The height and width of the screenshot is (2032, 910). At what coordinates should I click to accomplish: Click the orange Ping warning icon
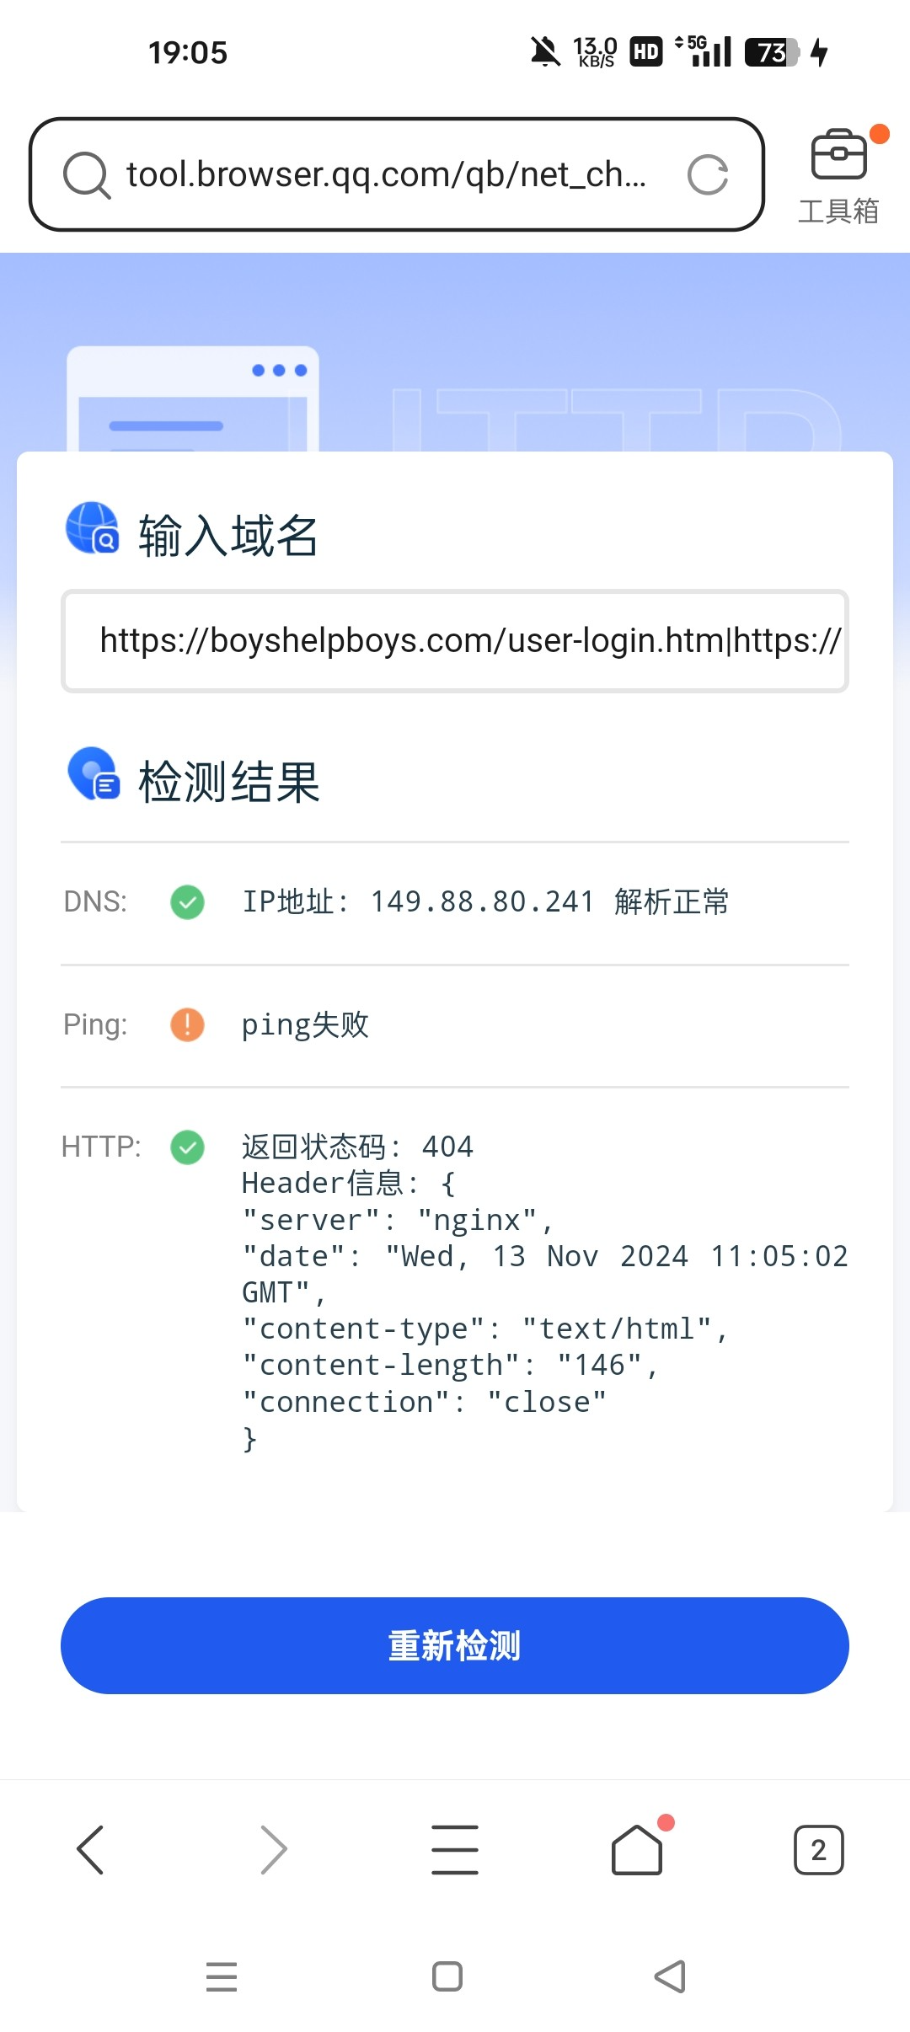(x=187, y=1025)
